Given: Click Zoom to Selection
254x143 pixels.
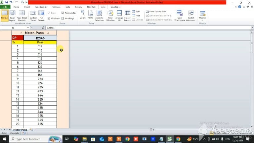Looking at the screenshot, I should click(99, 16).
